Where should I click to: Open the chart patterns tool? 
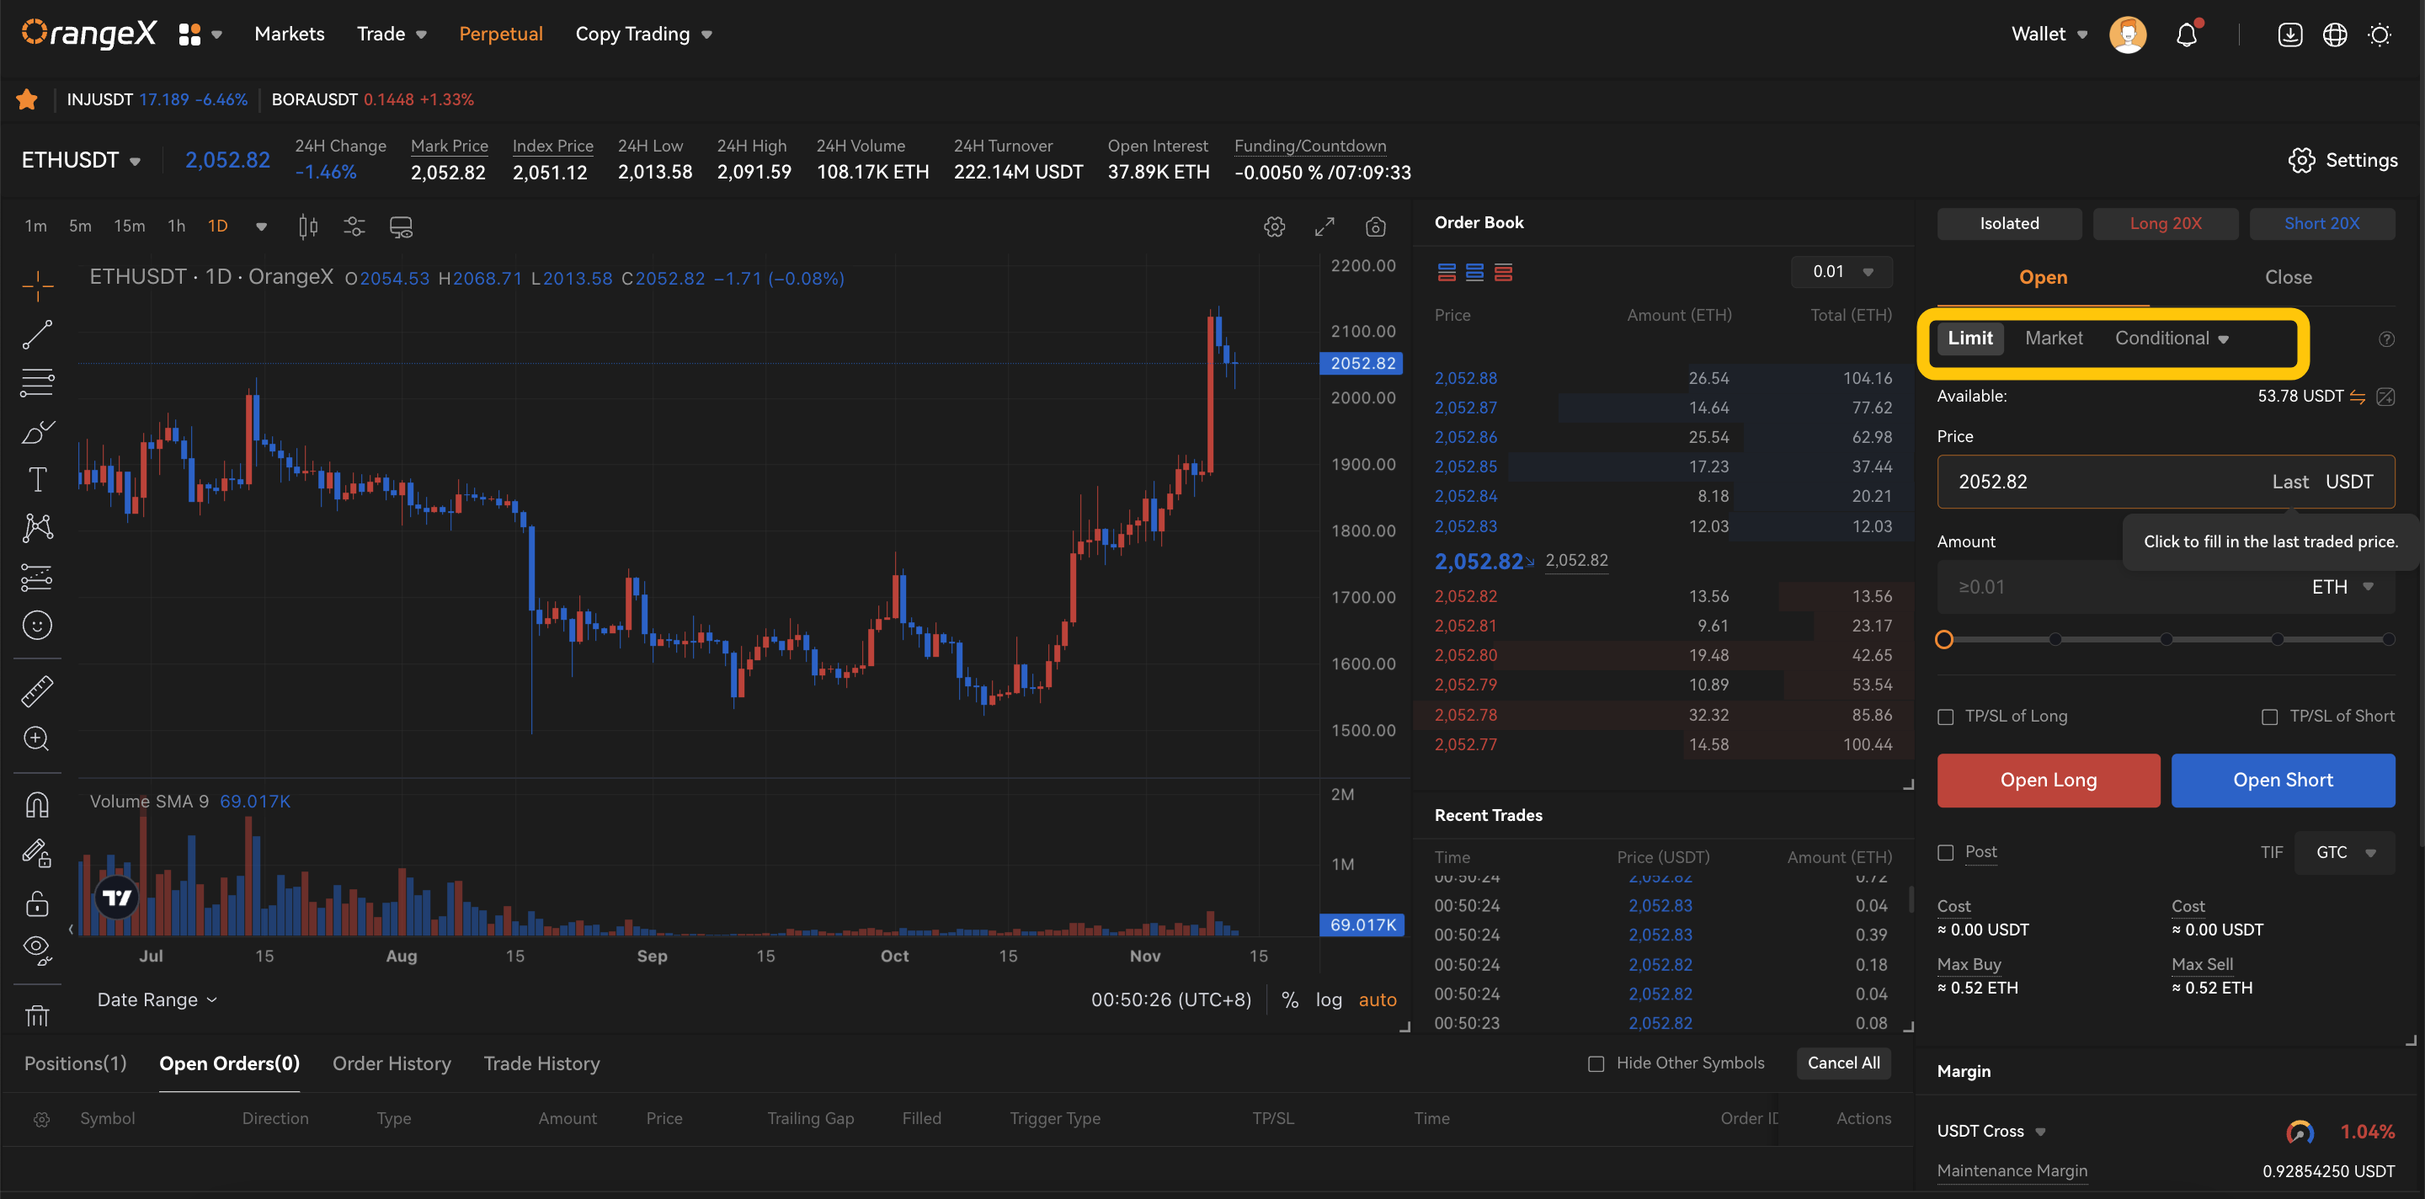[x=38, y=527]
